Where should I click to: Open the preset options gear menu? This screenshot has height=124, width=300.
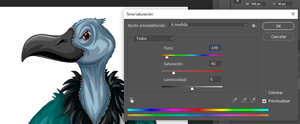point(254,26)
